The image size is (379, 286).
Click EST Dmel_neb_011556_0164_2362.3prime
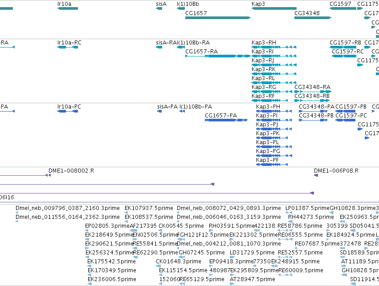click(16, 222)
